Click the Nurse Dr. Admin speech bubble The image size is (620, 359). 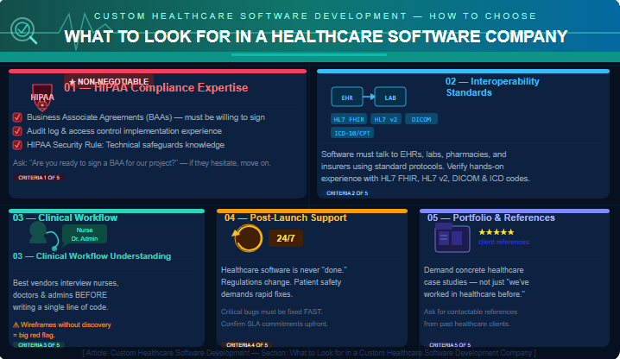click(85, 234)
